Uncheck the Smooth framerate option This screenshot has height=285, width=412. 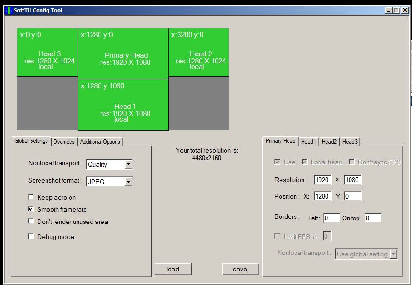[x=31, y=209]
